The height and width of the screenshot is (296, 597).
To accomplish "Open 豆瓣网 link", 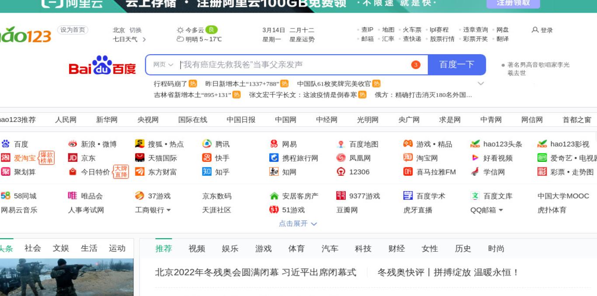I will 347,210.
